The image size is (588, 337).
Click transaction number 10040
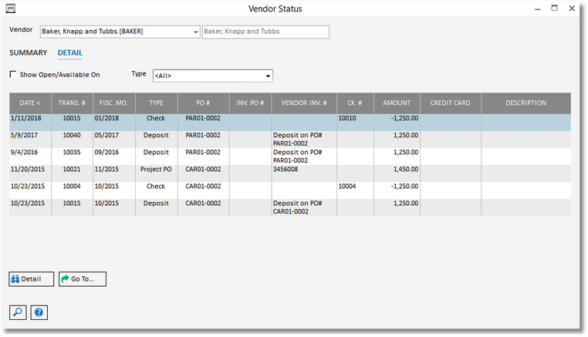(x=72, y=135)
